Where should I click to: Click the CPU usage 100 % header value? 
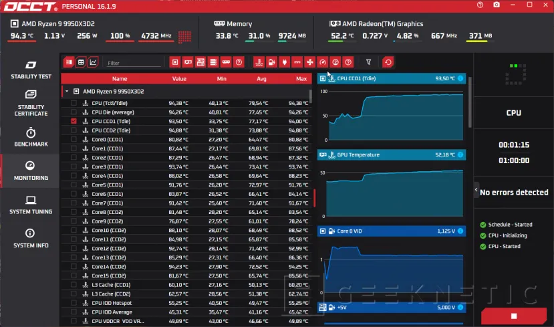pyautogui.click(x=120, y=35)
